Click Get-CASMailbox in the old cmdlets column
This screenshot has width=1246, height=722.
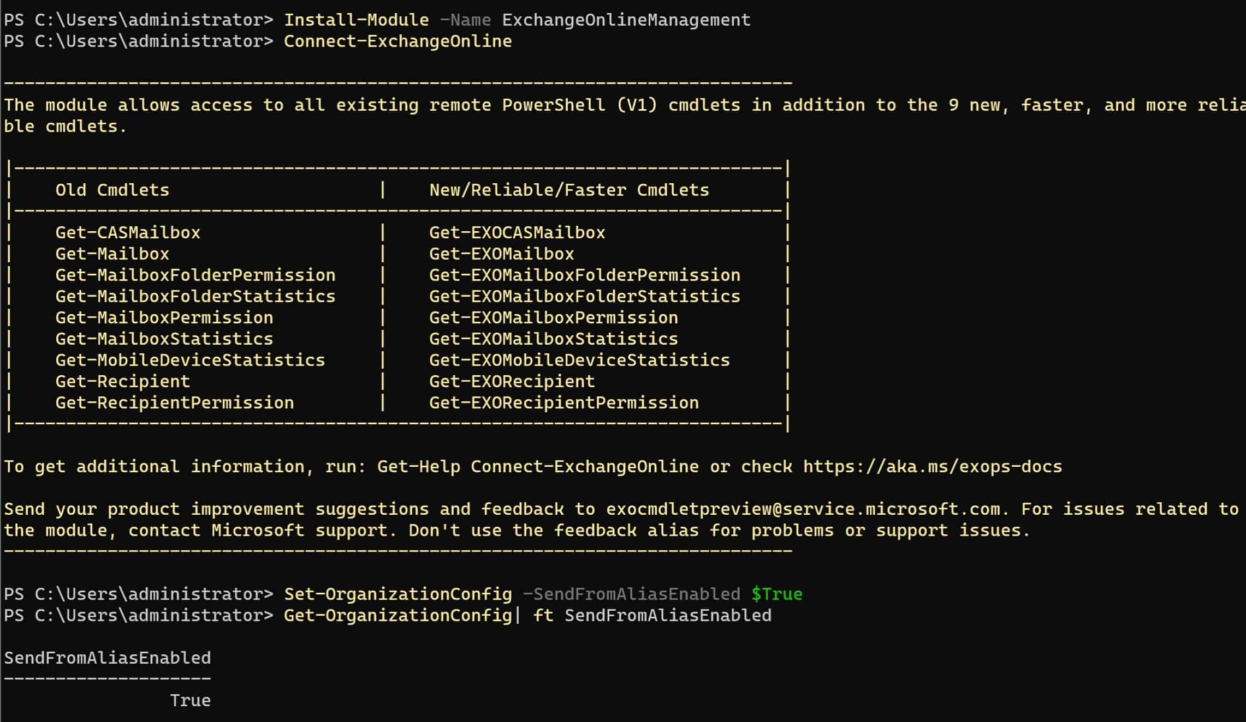(x=128, y=233)
